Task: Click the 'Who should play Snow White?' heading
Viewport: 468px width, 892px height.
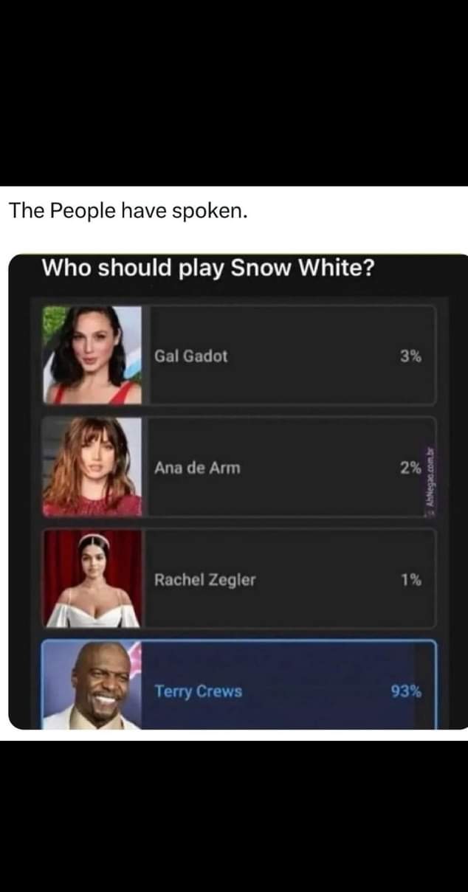Action: 207,267
